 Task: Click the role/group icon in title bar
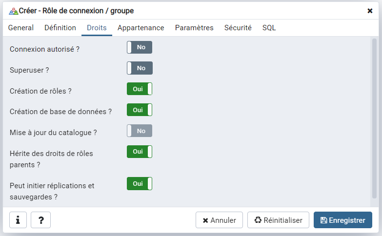[x=14, y=11]
